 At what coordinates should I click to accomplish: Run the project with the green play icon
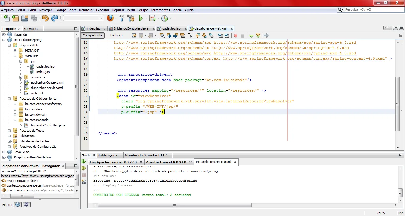pyautogui.click(x=141, y=18)
